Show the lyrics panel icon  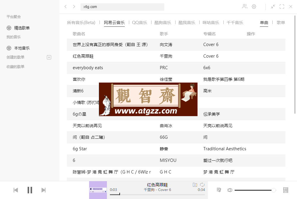click(x=286, y=190)
